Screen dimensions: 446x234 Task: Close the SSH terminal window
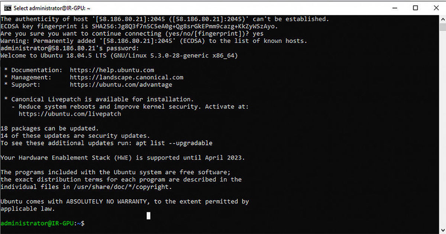436,8
